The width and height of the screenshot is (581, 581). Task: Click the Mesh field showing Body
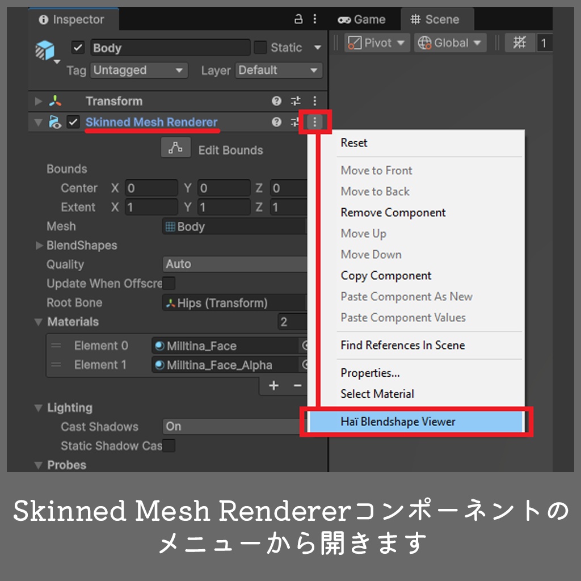point(235,226)
